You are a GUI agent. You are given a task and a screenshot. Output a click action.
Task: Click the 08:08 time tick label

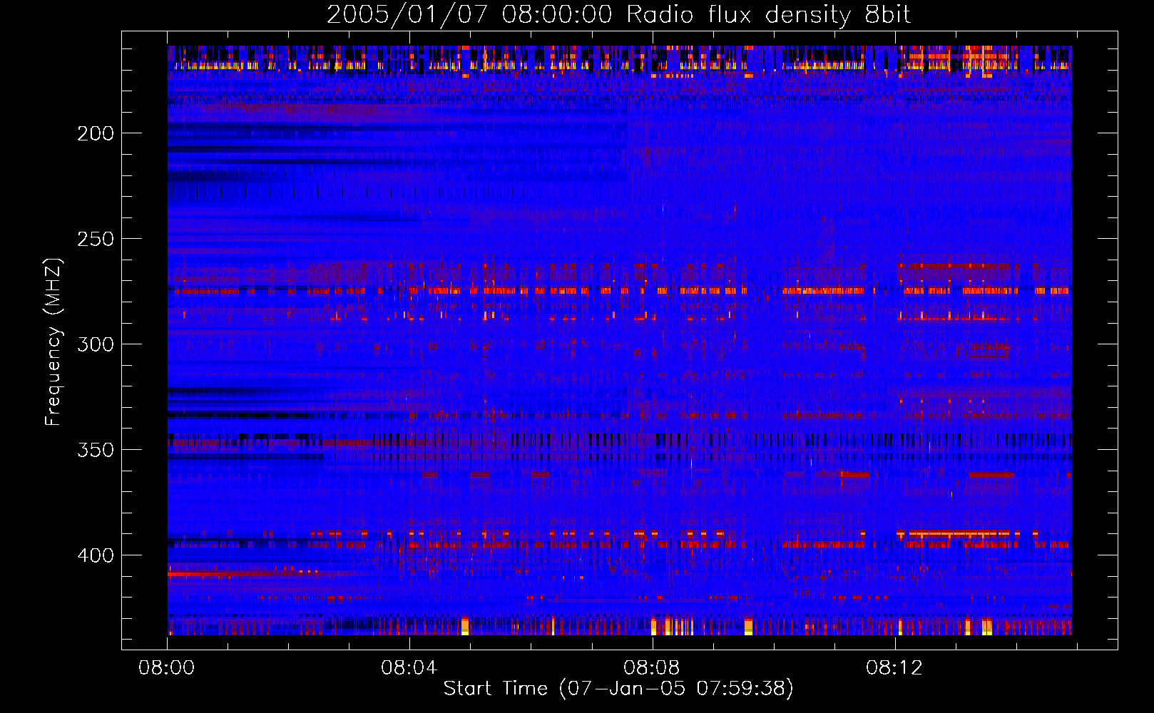652,668
